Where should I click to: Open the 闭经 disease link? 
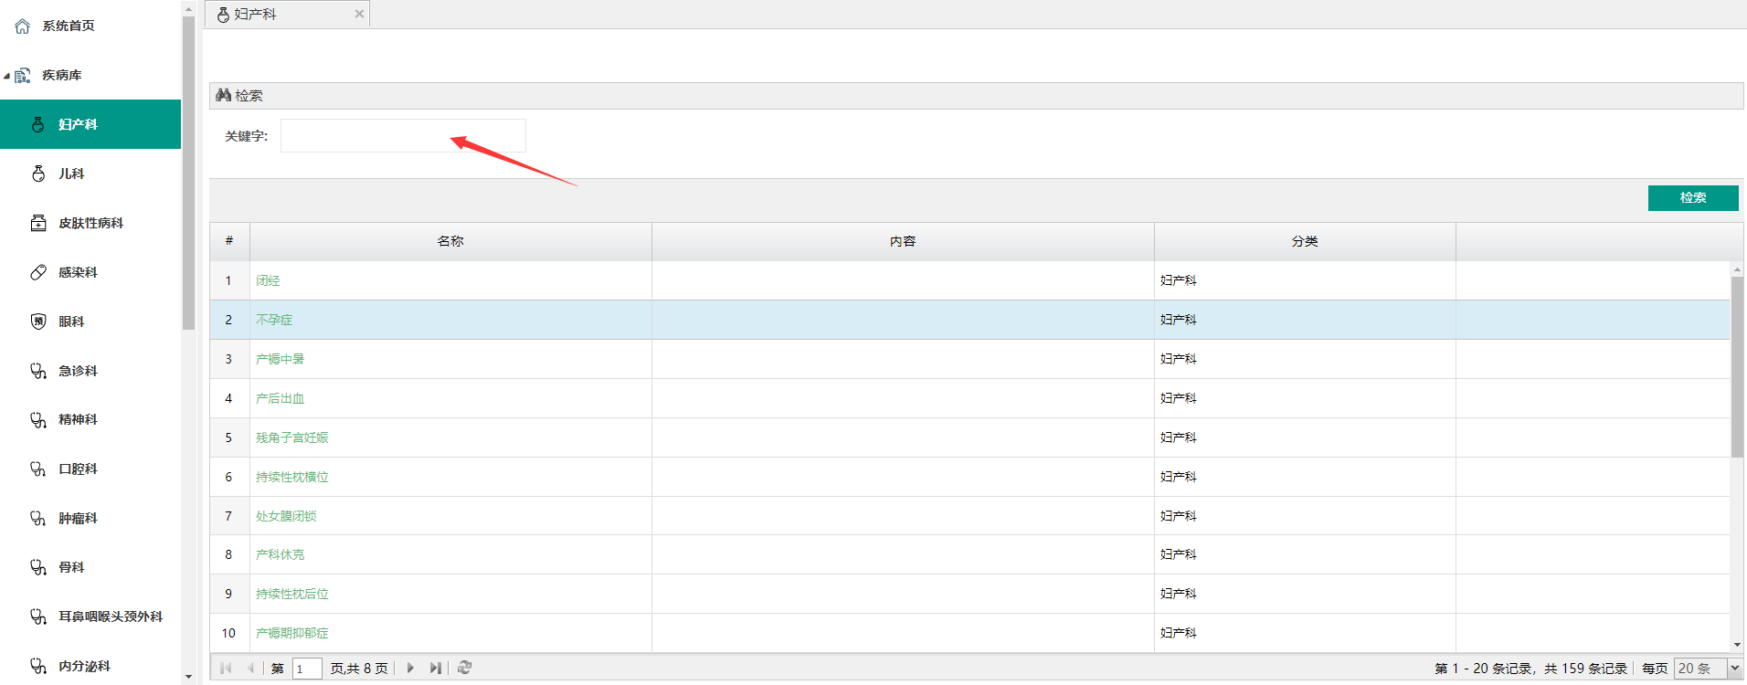tap(268, 280)
